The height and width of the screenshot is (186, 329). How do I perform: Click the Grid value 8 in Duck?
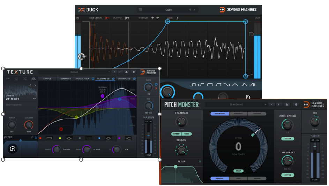pos(178,18)
